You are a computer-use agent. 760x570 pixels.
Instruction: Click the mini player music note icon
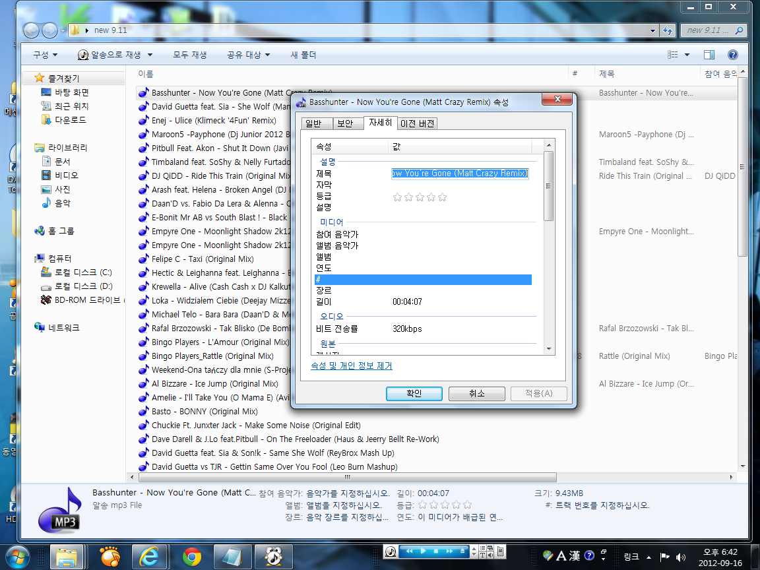pos(391,552)
